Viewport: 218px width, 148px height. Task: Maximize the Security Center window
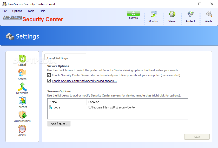(x=200, y=4)
